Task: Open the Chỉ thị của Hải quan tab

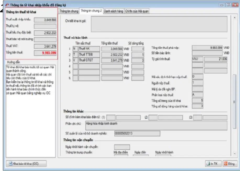Action: pyautogui.click(x=137, y=11)
